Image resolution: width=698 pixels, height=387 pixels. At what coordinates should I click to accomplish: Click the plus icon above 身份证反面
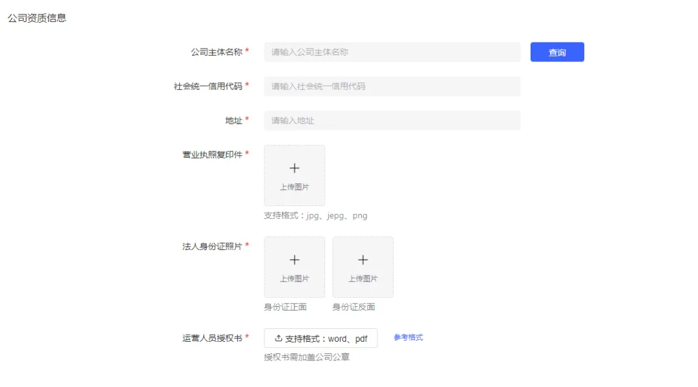363,260
